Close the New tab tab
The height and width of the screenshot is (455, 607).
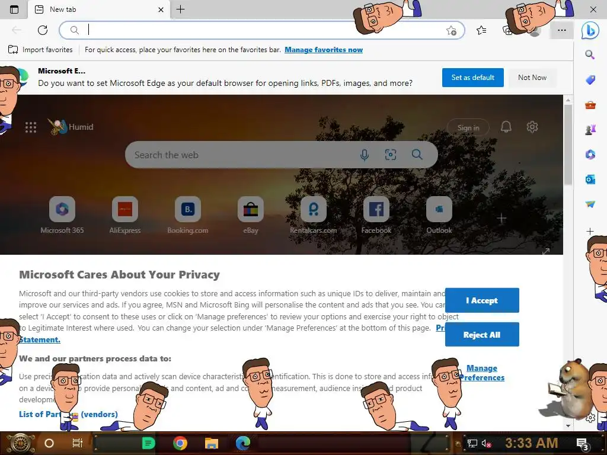(x=161, y=9)
